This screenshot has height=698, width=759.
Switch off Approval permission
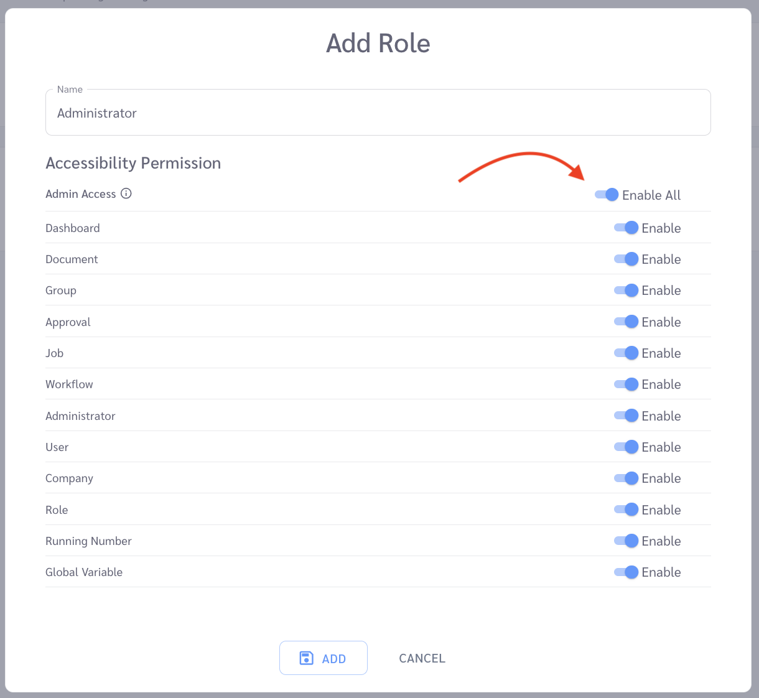click(626, 322)
